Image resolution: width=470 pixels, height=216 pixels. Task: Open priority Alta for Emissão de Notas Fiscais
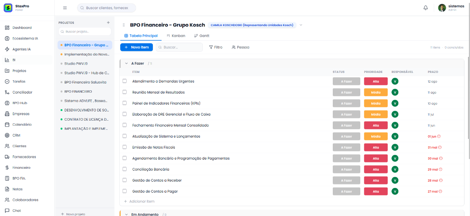point(376,147)
